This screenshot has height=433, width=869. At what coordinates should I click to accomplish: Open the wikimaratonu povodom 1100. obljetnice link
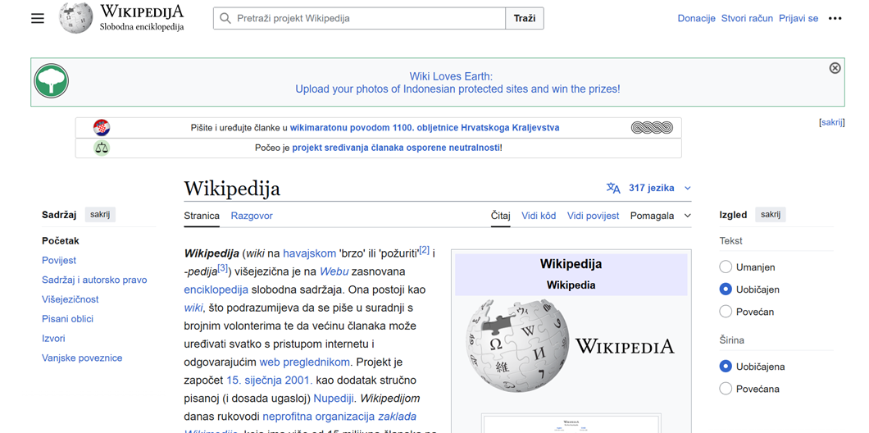(425, 127)
